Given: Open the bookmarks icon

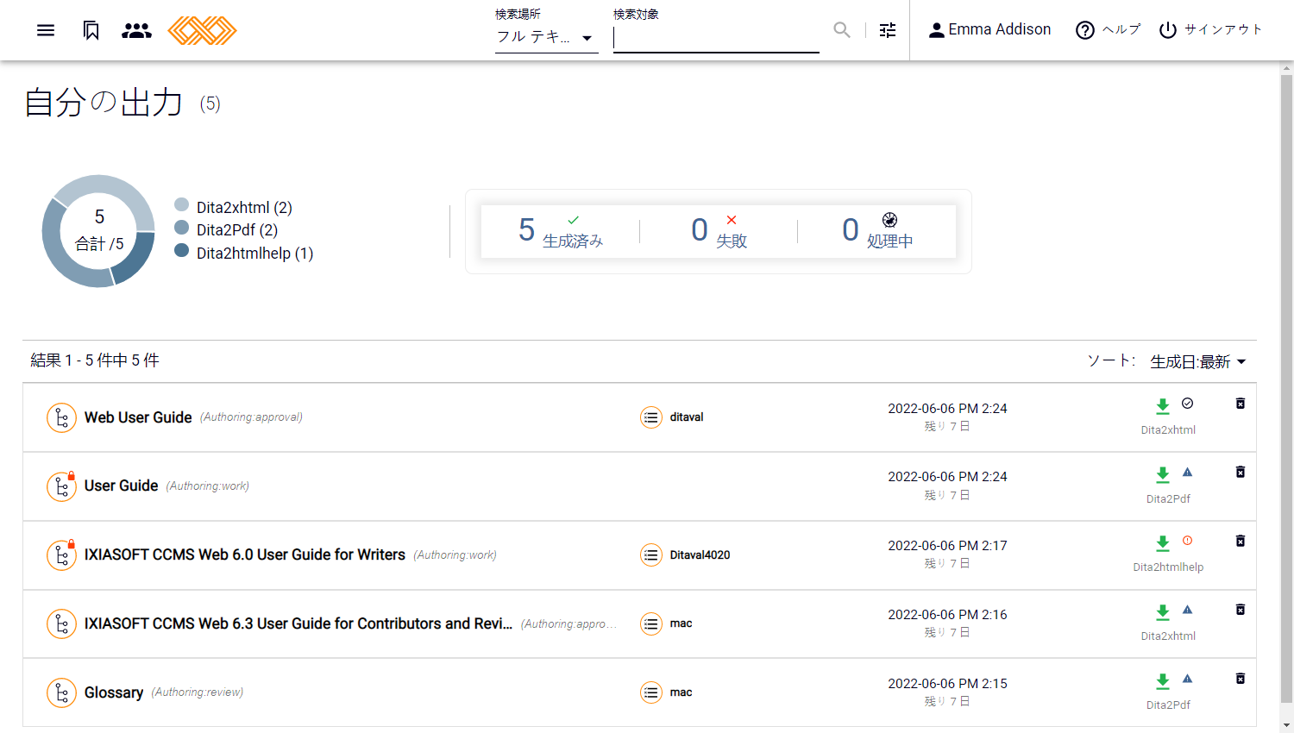Looking at the screenshot, I should 91,30.
